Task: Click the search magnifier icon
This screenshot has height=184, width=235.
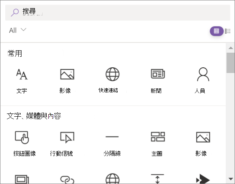Action: click(x=15, y=13)
